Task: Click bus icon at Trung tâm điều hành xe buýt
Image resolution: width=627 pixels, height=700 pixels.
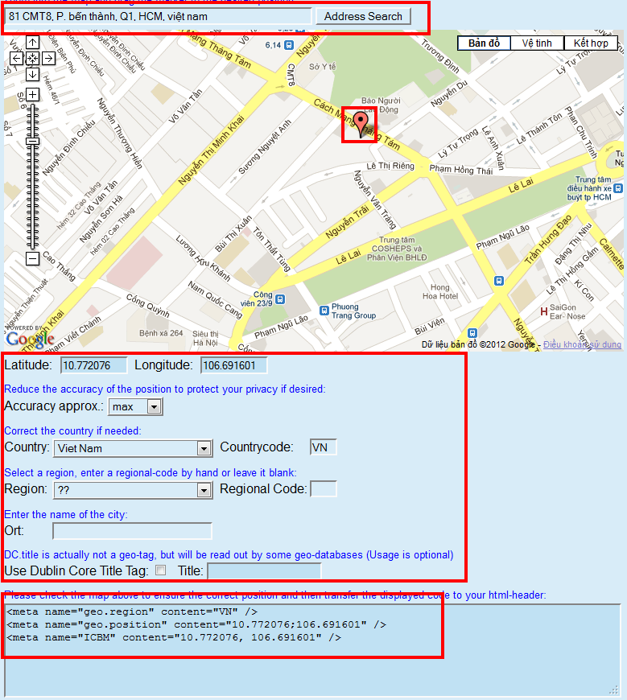Action: pyautogui.click(x=617, y=188)
